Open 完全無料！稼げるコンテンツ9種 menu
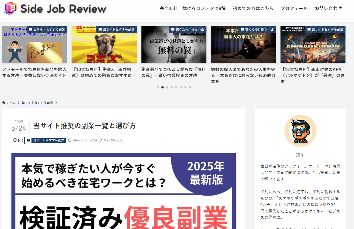Image resolution: width=354 pixels, height=229 pixels. [x=192, y=8]
